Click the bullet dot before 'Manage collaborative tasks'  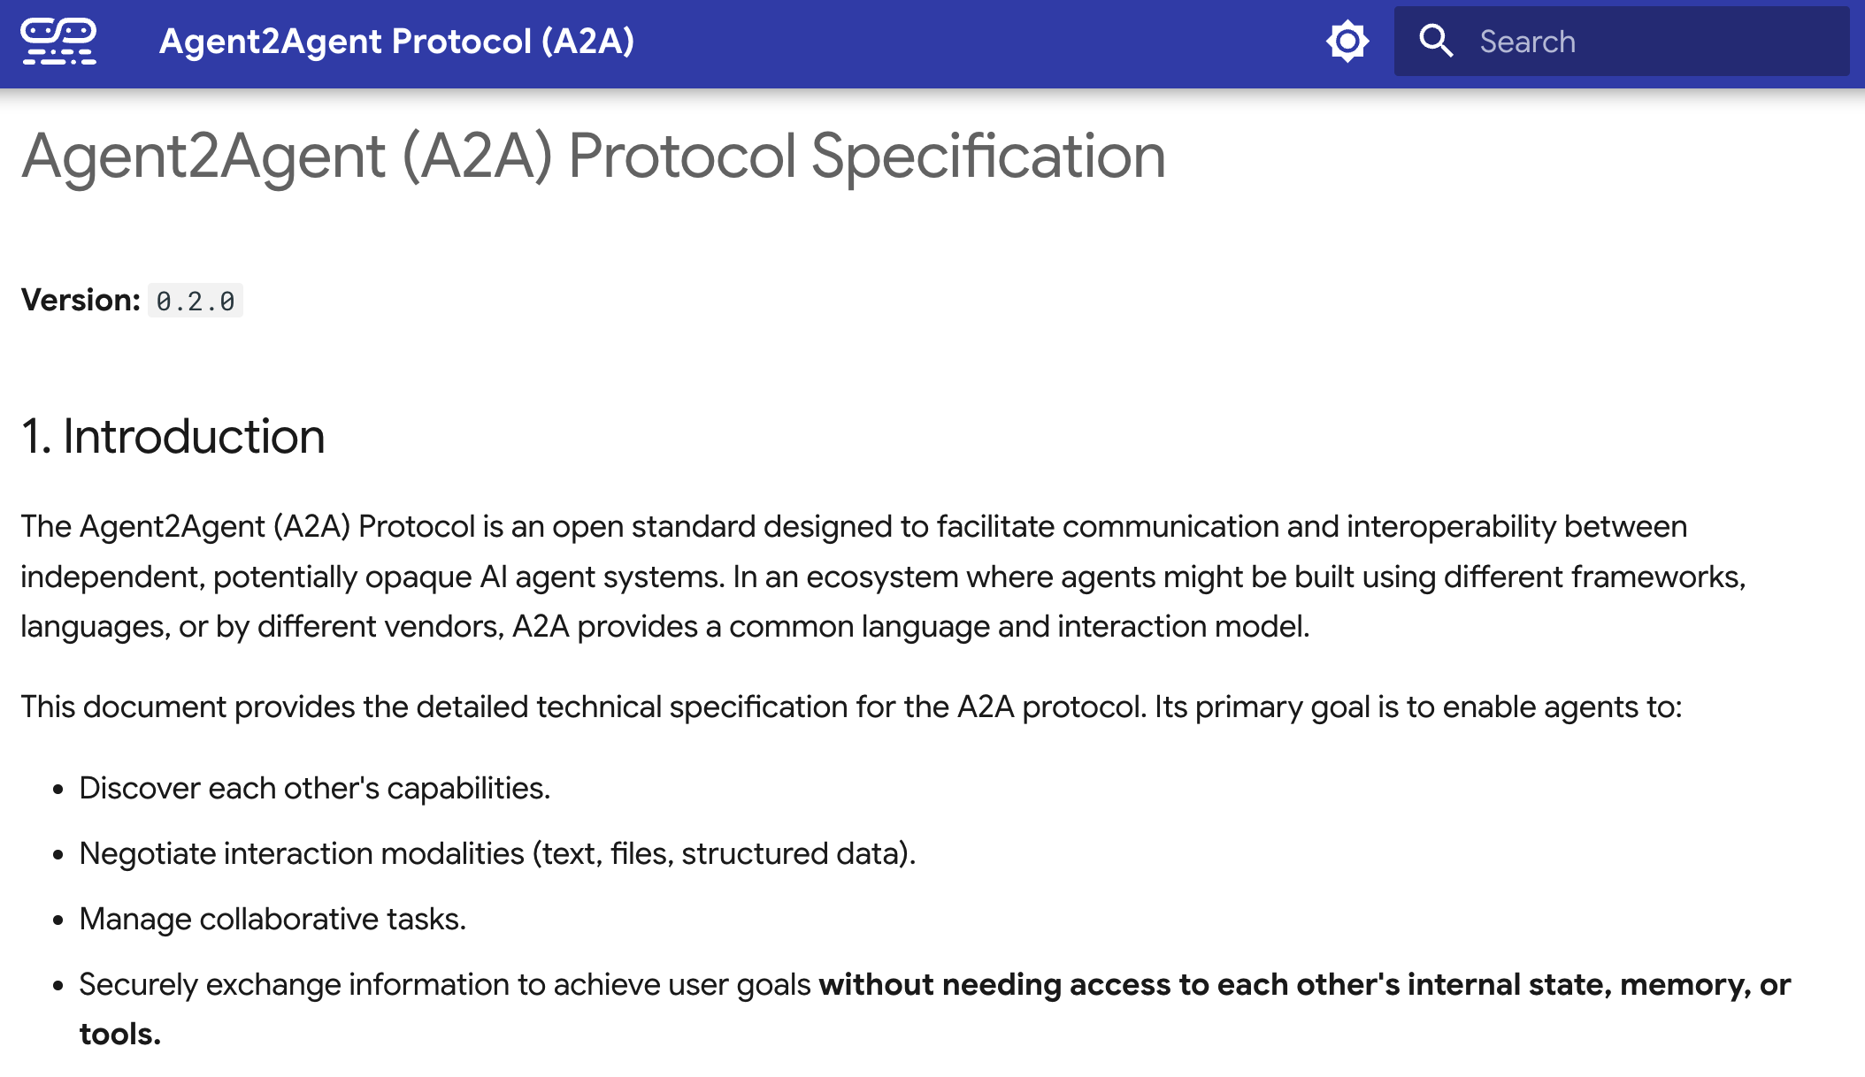pos(58,920)
